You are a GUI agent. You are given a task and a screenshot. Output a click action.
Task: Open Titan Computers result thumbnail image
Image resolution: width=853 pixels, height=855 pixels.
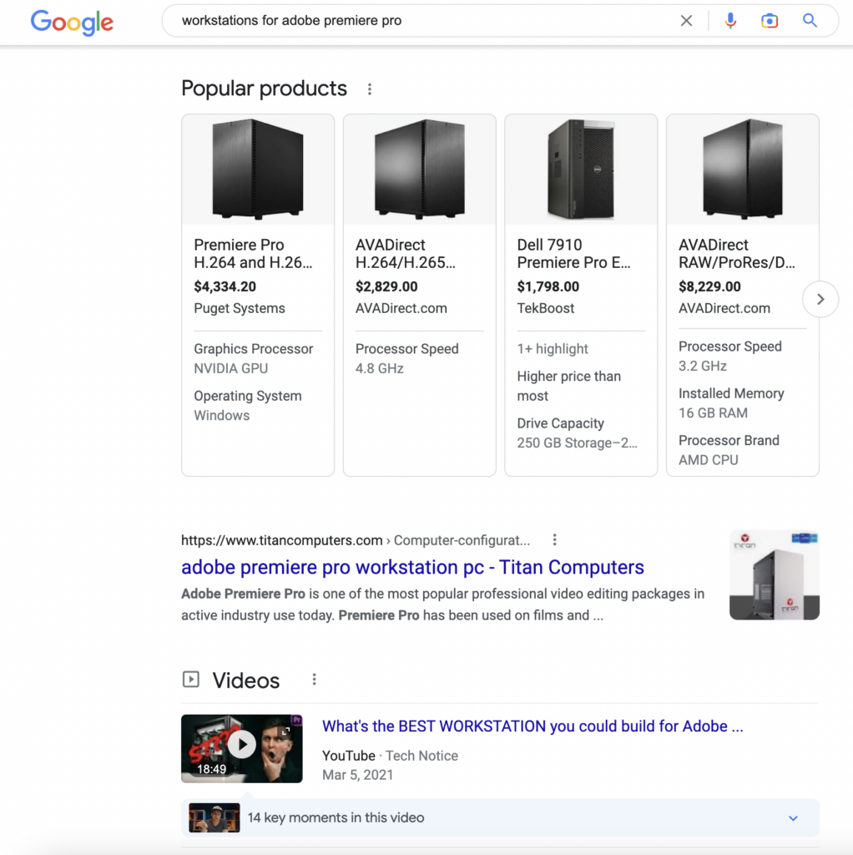[774, 574]
